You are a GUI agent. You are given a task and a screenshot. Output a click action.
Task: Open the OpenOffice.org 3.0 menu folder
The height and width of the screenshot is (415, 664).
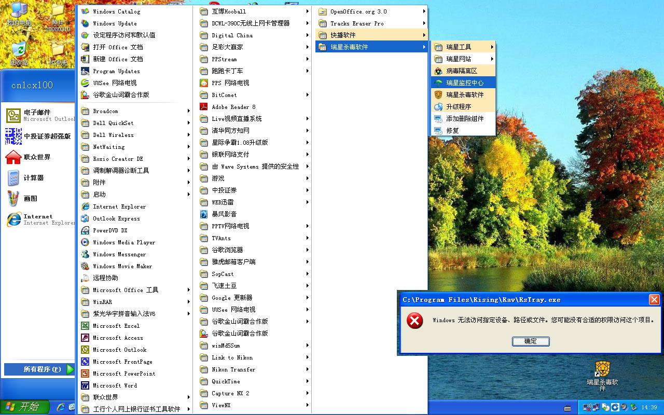point(371,11)
